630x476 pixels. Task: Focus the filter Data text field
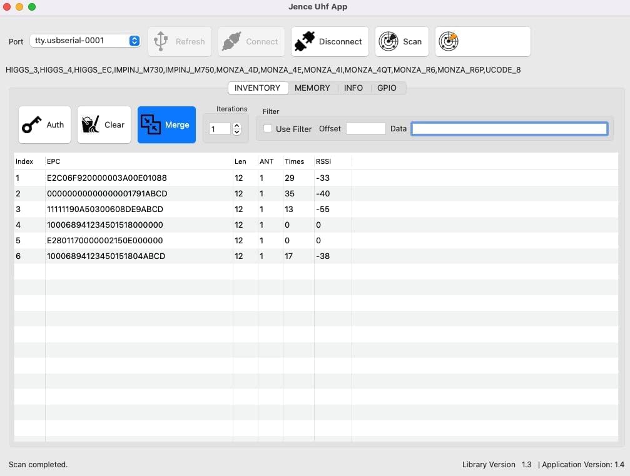pyautogui.click(x=509, y=129)
